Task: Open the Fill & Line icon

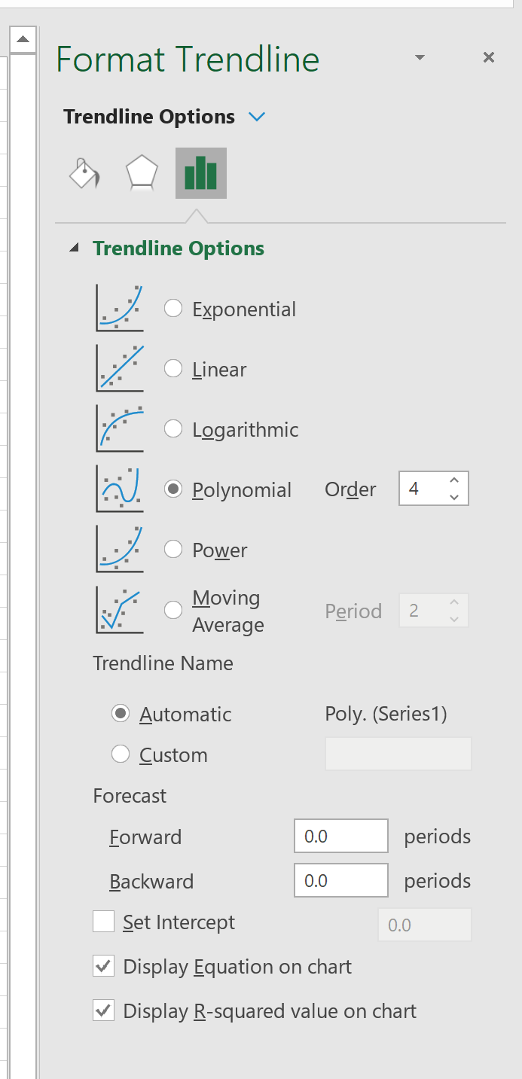Action: pyautogui.click(x=83, y=172)
